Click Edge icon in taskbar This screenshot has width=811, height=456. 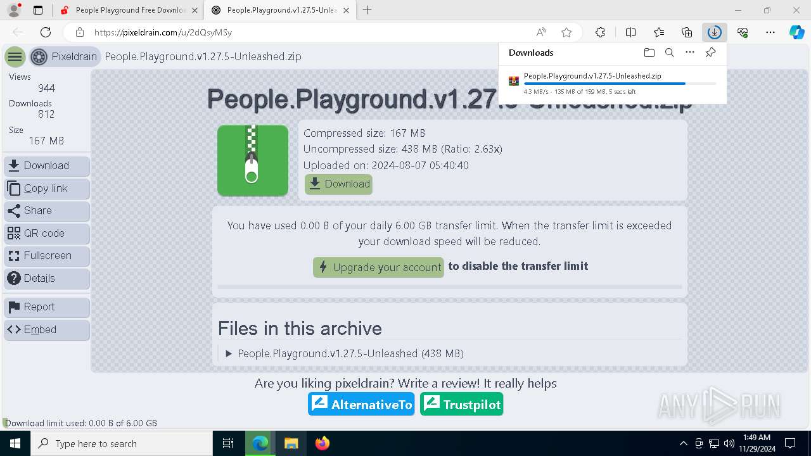tap(260, 443)
